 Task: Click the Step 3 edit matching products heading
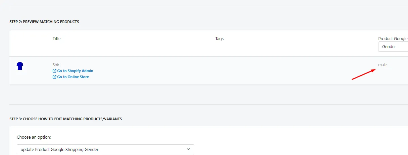[x=65, y=119]
